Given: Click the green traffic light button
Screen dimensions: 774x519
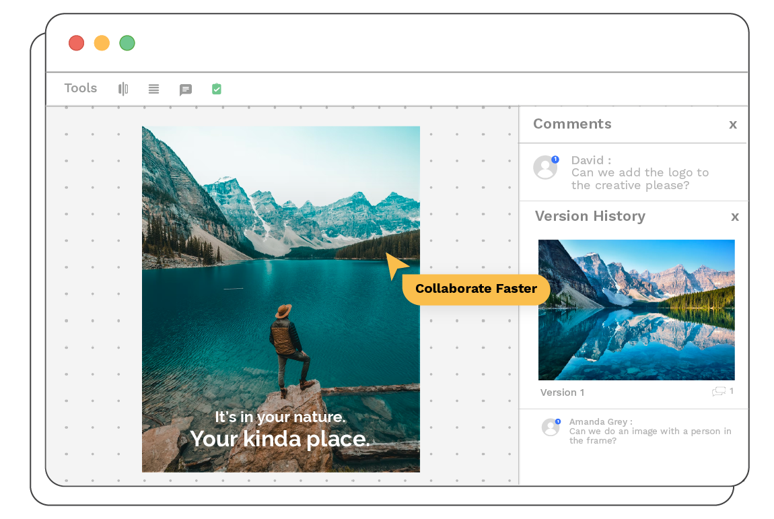Looking at the screenshot, I should (127, 42).
